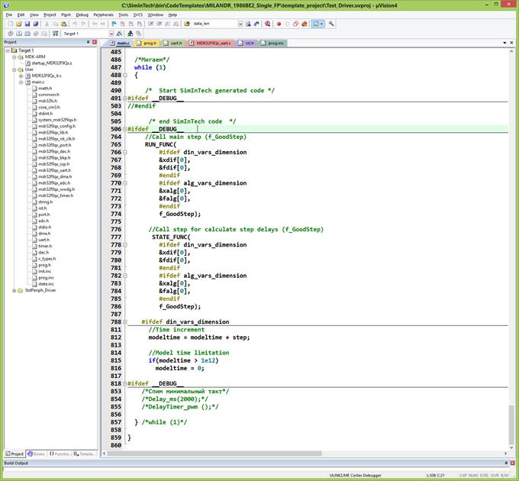The height and width of the screenshot is (481, 519).
Task: Open the configuration wrench icon
Action: [331, 24]
